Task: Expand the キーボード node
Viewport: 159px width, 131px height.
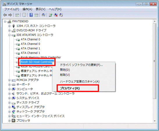Action: [9, 85]
